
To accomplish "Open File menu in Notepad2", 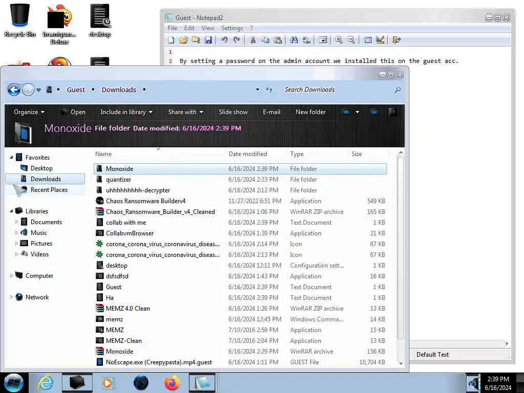I will point(172,28).
